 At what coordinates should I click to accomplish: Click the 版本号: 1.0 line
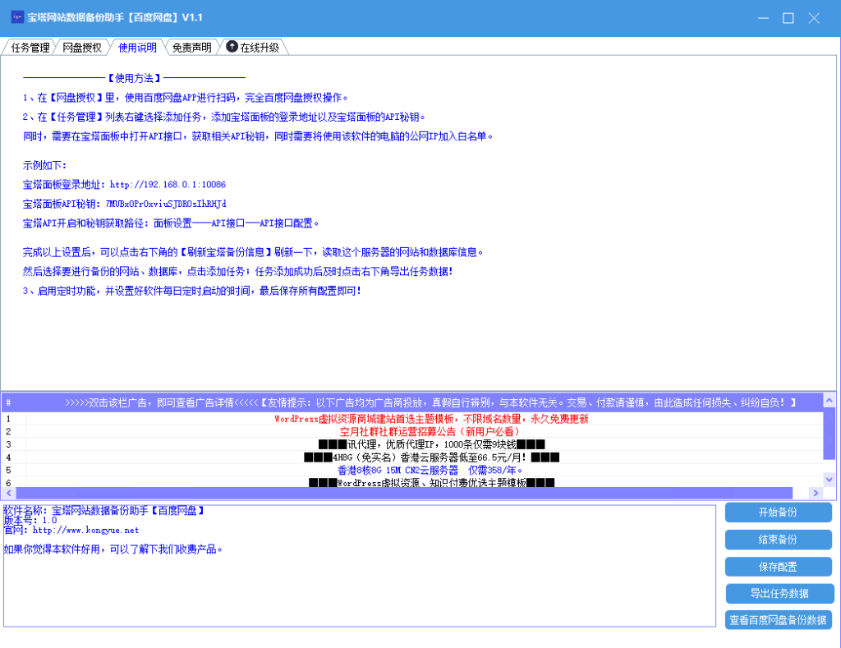(30, 521)
